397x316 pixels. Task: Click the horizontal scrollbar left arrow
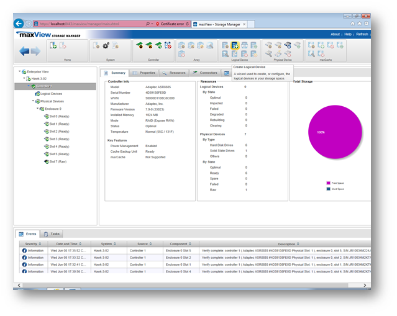[x=19, y=285]
